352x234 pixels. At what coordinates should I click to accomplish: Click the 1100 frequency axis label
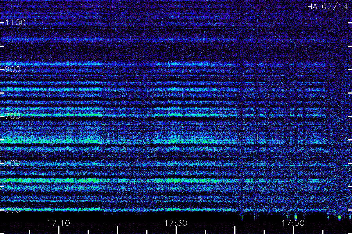click(x=15, y=23)
